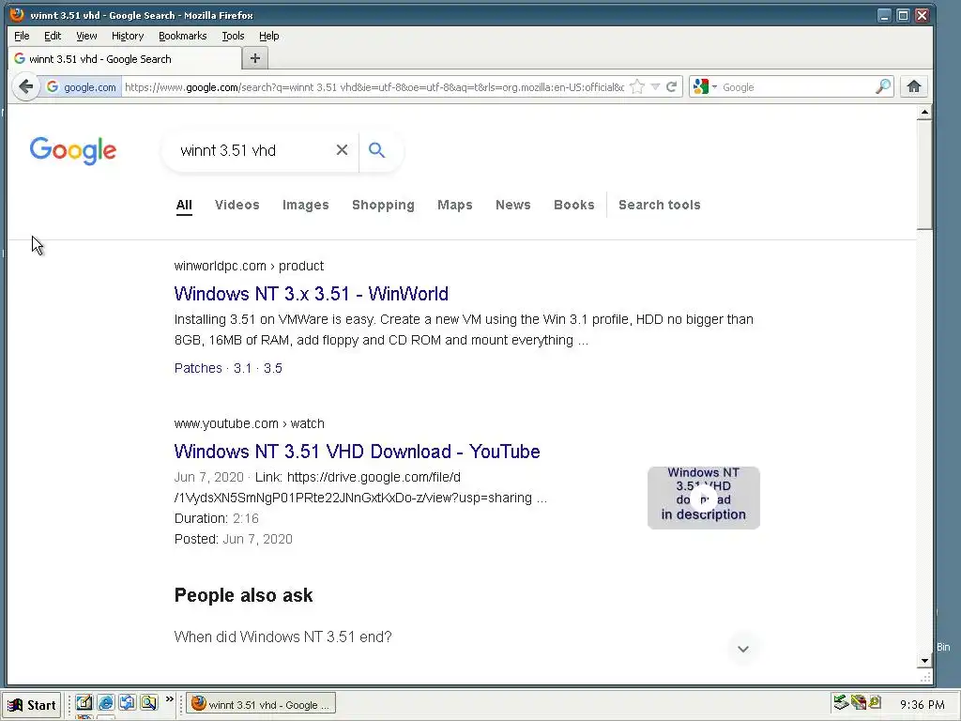Image resolution: width=961 pixels, height=721 pixels.
Task: Follow the Patches sitelink
Action: coord(198,368)
